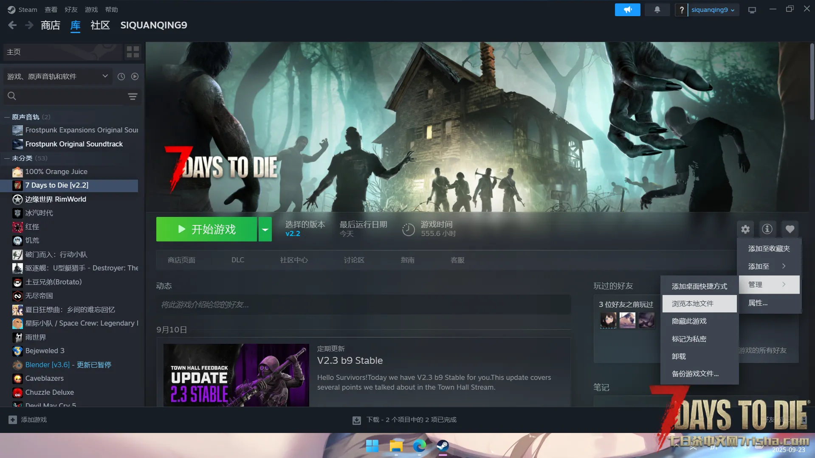Open advanced filter options icon
Viewport: 815px width, 458px height.
pyautogui.click(x=133, y=96)
